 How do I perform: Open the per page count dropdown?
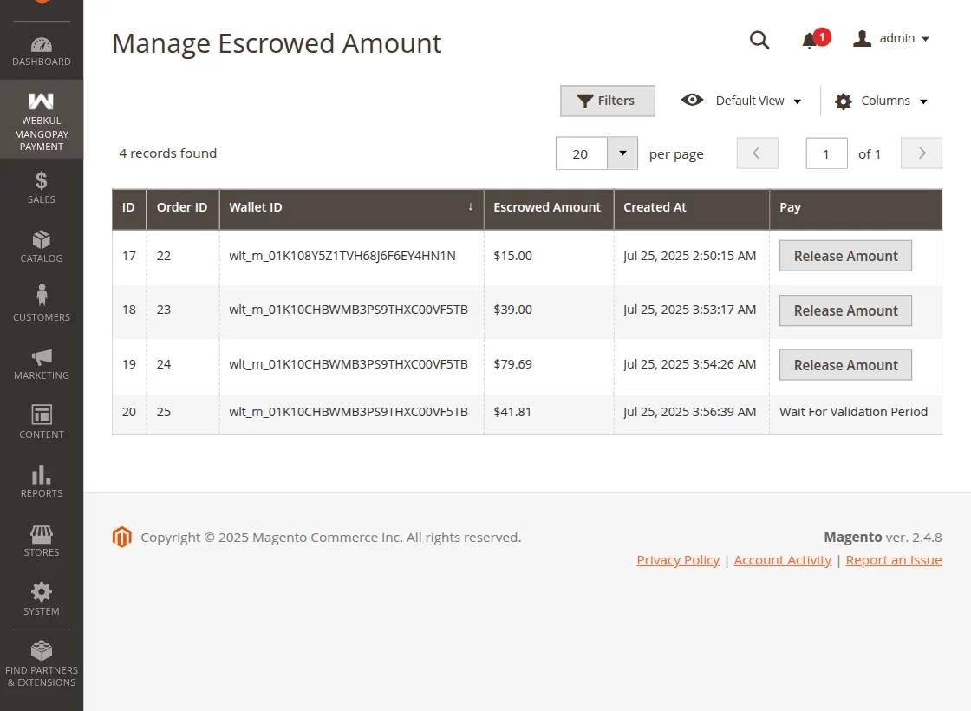(622, 153)
